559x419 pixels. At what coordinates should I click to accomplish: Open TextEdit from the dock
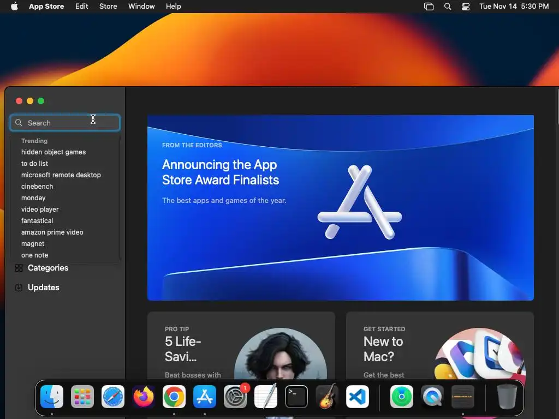point(266,397)
